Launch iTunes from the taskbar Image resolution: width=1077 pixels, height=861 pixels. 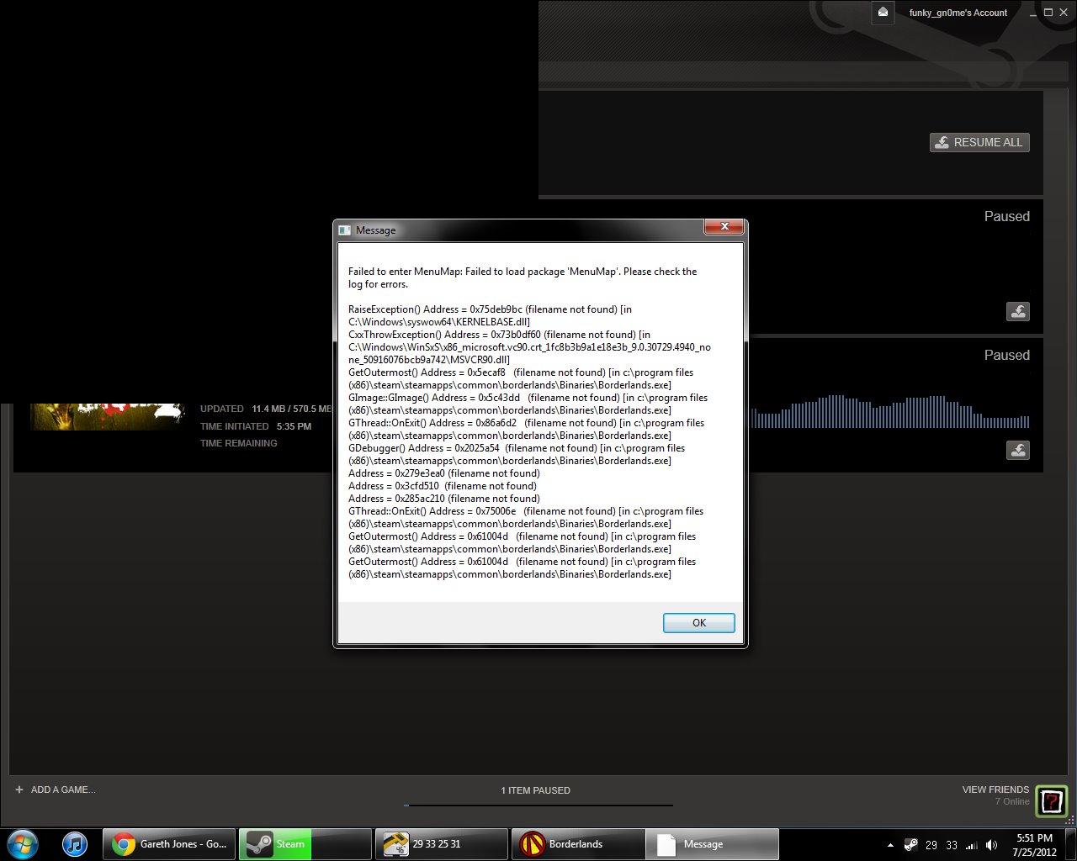[75, 843]
